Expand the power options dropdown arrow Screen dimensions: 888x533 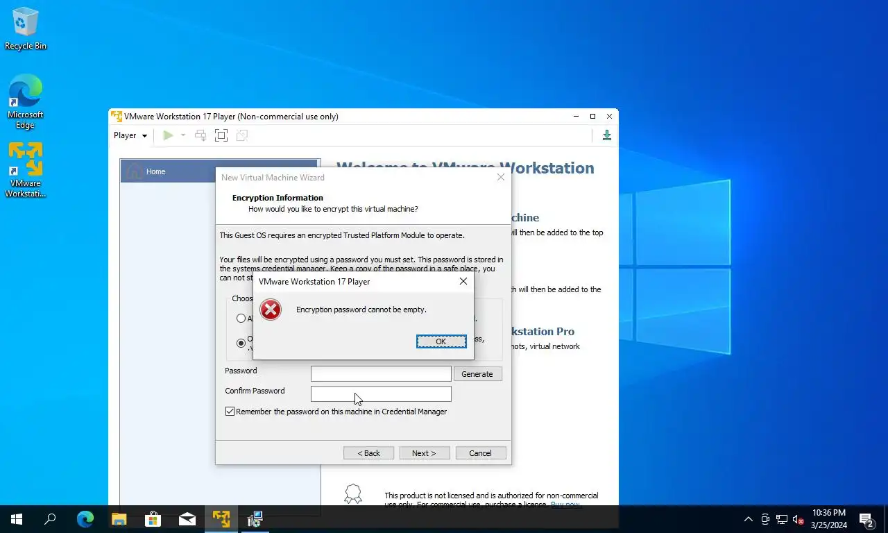click(x=183, y=135)
